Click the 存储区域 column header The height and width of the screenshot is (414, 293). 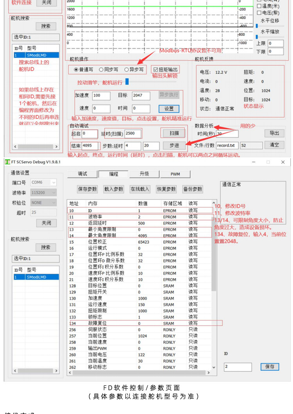click(x=173, y=203)
